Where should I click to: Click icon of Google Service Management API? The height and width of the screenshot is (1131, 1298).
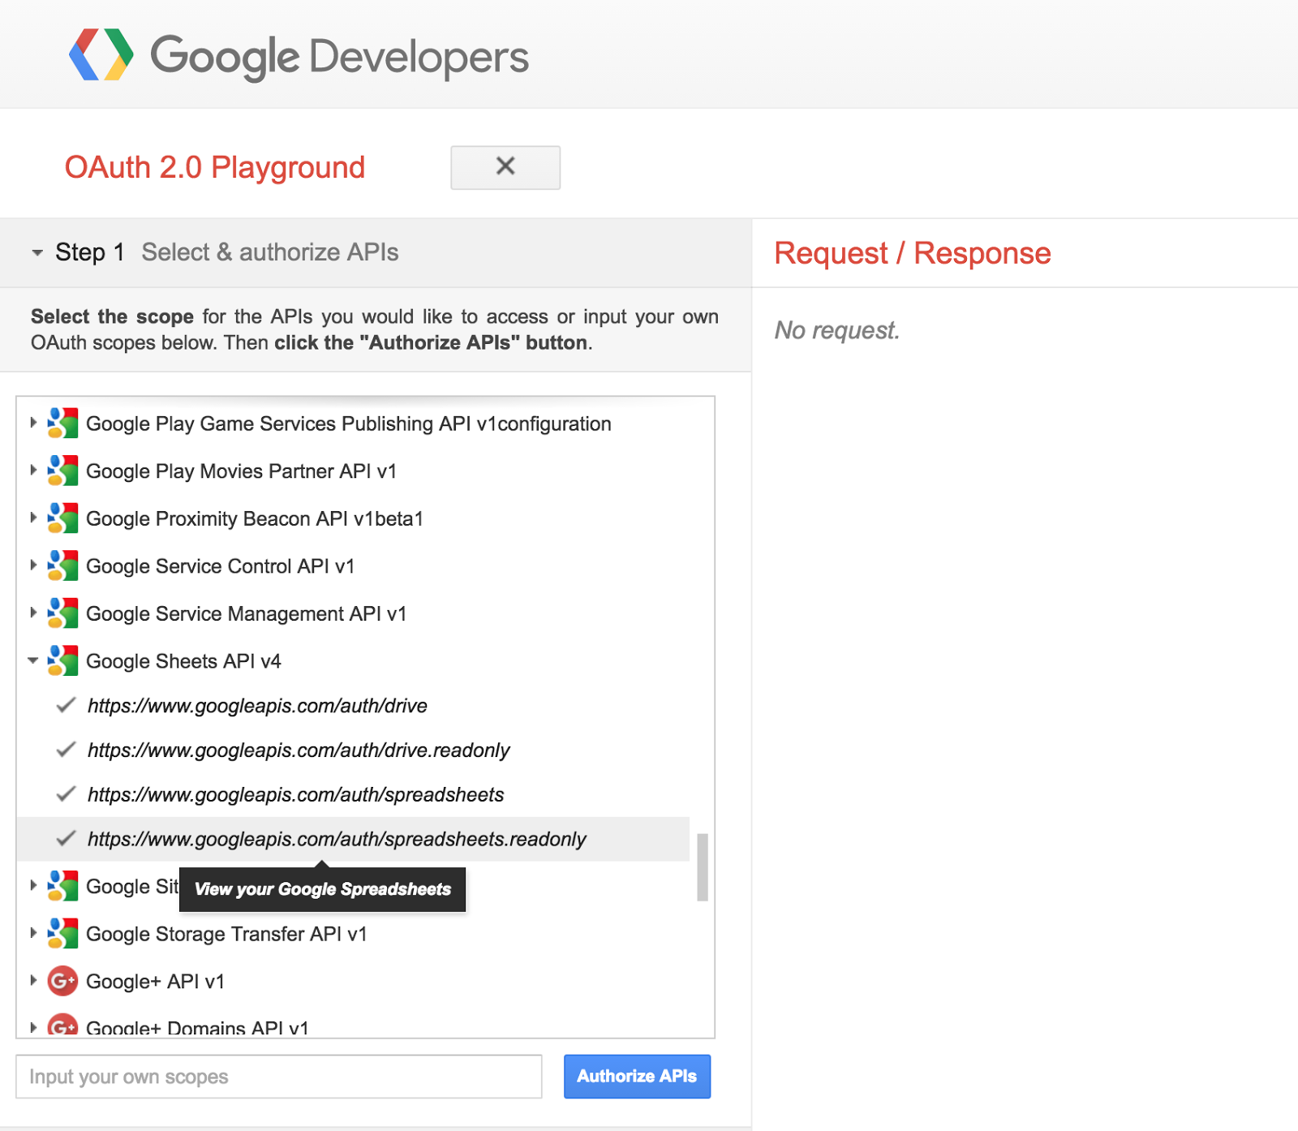[62, 613]
